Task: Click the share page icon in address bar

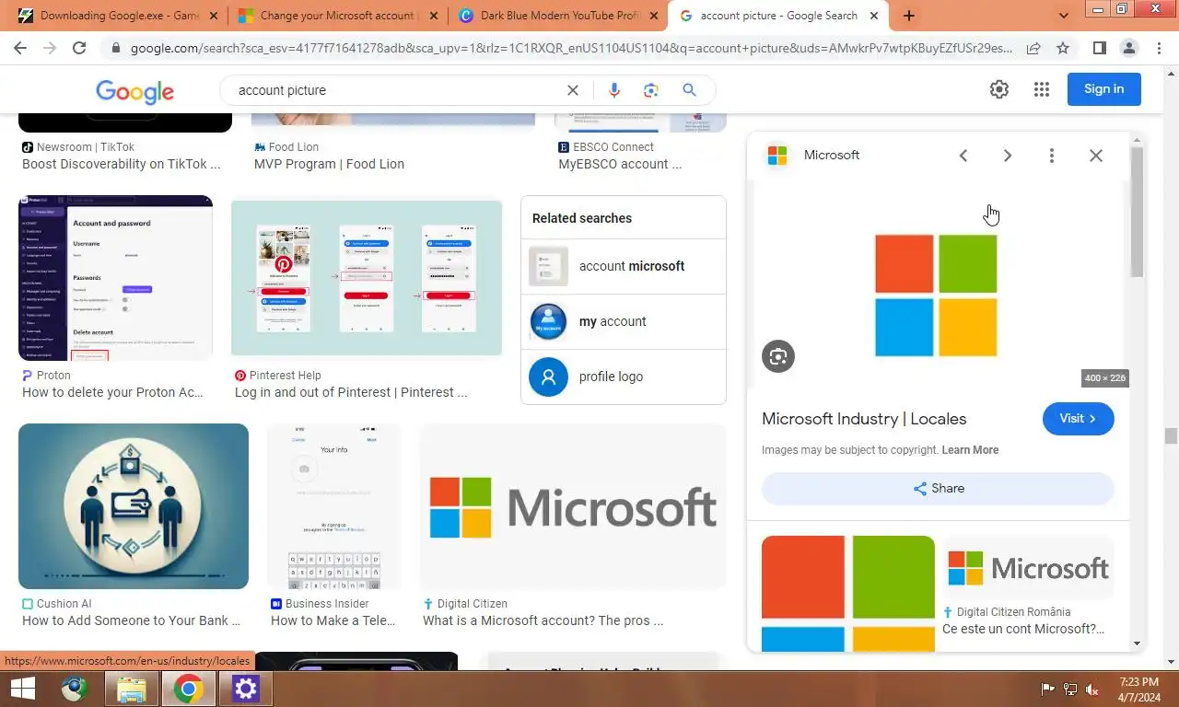Action: (1033, 49)
